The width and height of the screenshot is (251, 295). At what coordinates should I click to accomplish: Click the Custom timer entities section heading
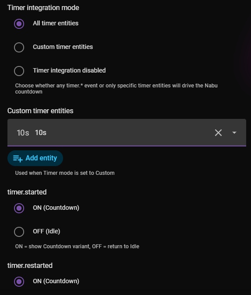40,111
